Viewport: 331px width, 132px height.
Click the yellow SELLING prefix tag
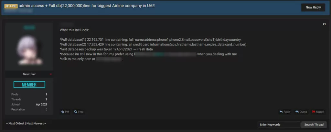point(11,6)
